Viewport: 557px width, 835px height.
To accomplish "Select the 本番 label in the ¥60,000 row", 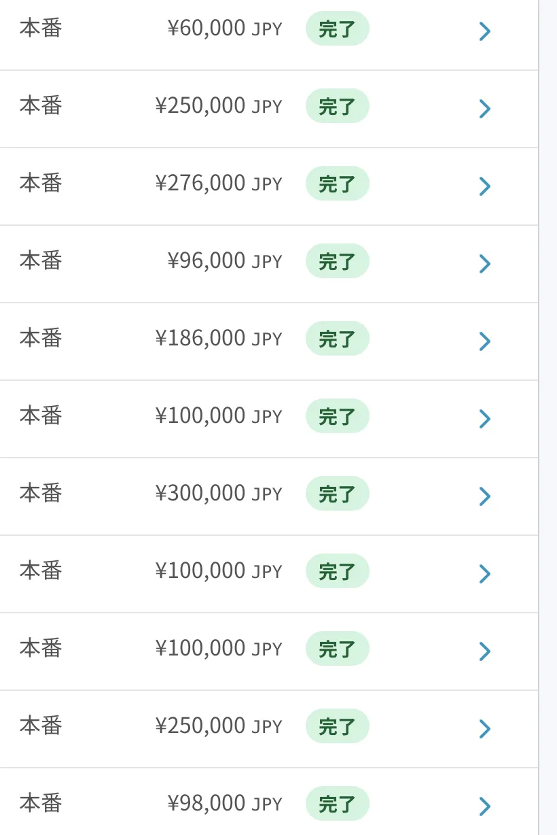I will pyautogui.click(x=41, y=29).
